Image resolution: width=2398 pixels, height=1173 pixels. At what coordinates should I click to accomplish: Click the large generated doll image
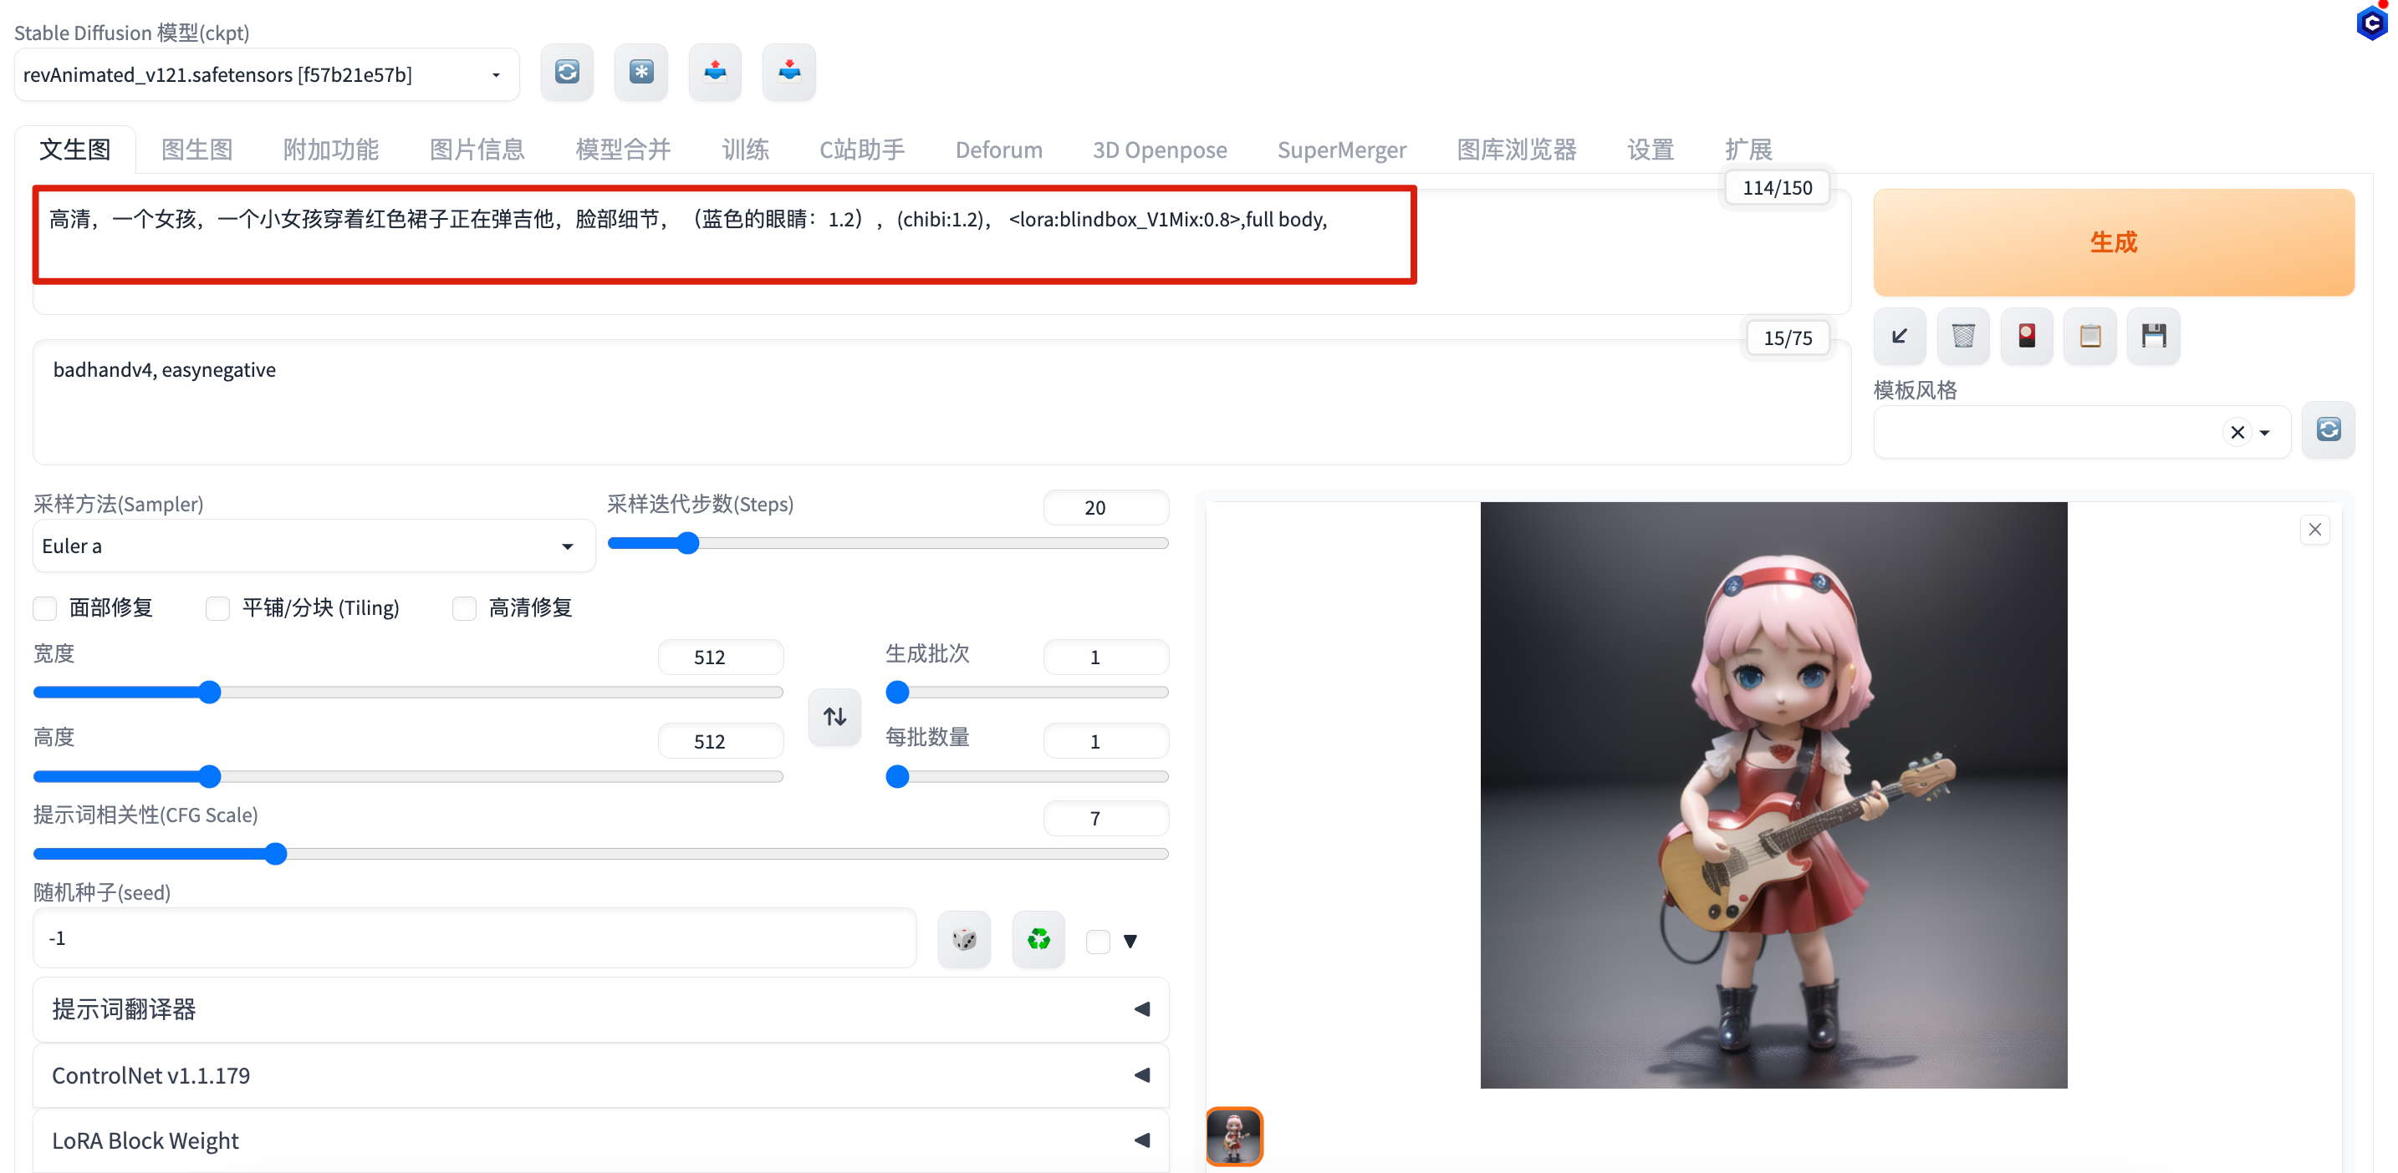[1773, 795]
